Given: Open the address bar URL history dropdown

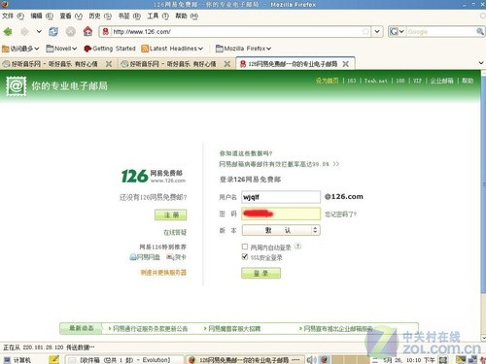Looking at the screenshot, I should click(x=377, y=31).
